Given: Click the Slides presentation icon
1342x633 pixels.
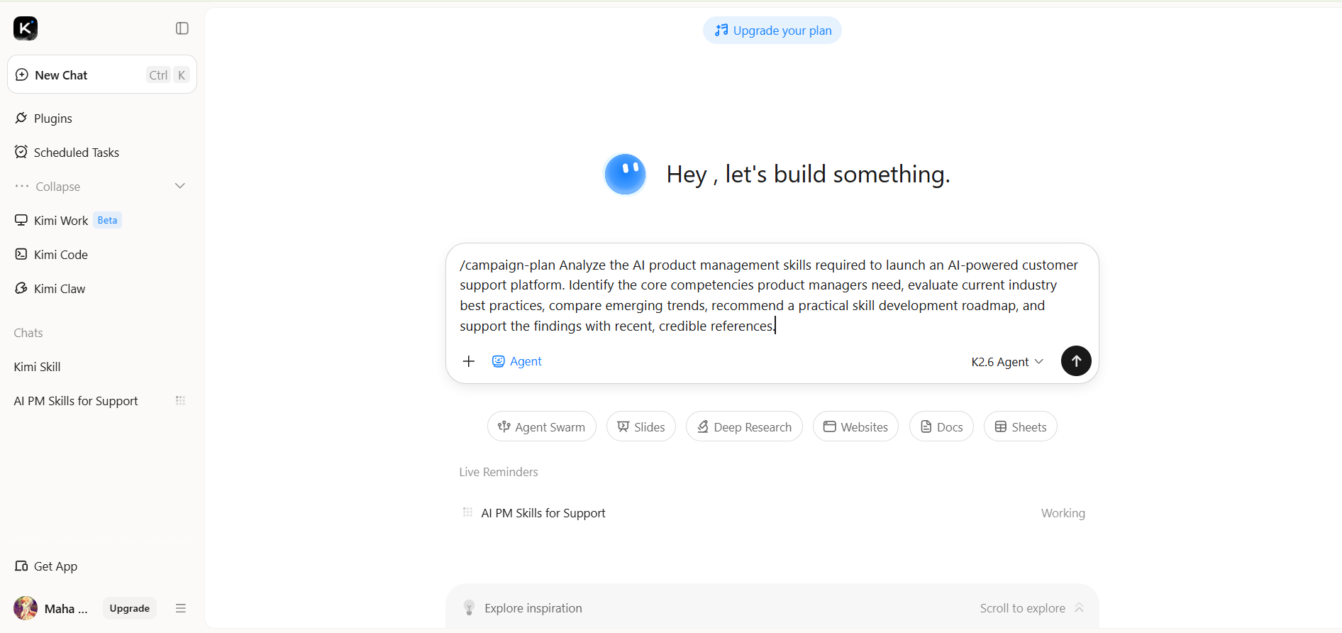Looking at the screenshot, I should point(623,426).
